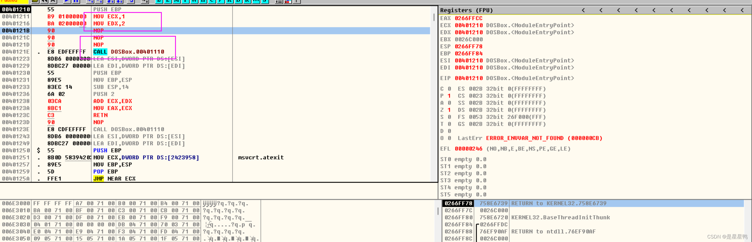
Task: Select the ESP register value 0266FF78
Action: pyautogui.click(x=469, y=46)
